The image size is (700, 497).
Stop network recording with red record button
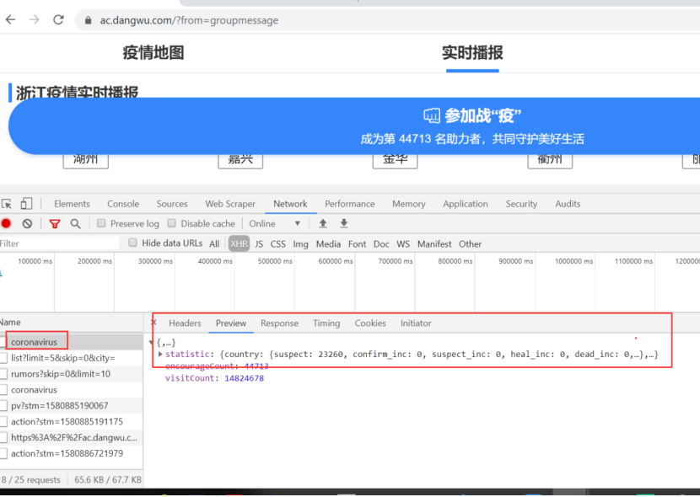click(6, 223)
